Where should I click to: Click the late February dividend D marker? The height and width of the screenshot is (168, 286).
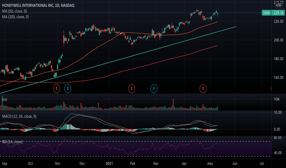coord(154,89)
